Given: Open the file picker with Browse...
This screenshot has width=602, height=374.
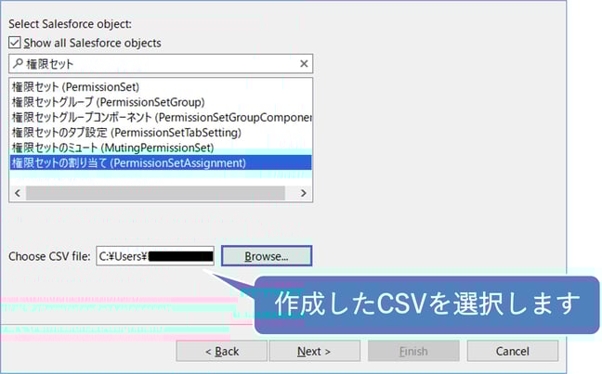Looking at the screenshot, I should (x=267, y=256).
